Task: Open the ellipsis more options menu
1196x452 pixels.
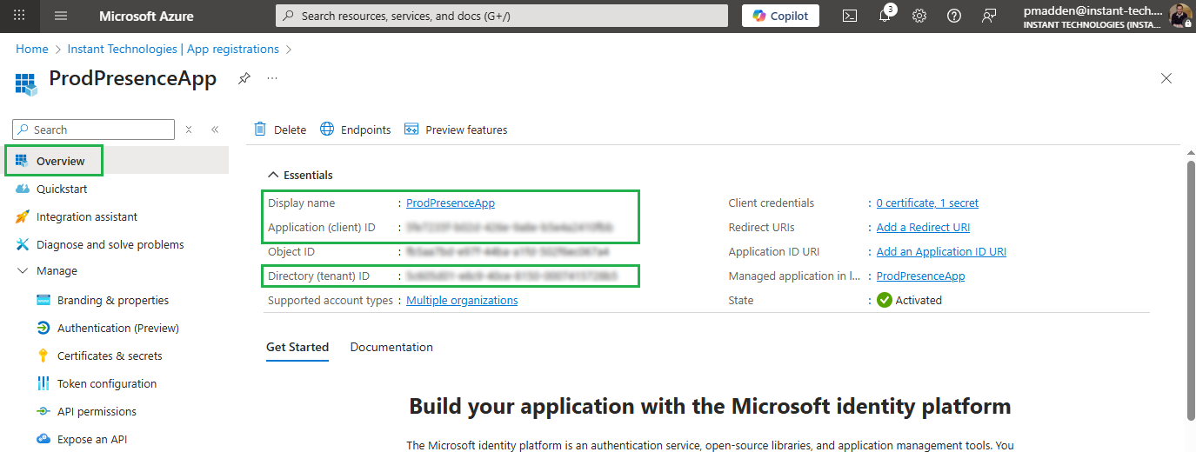Action: point(272,78)
